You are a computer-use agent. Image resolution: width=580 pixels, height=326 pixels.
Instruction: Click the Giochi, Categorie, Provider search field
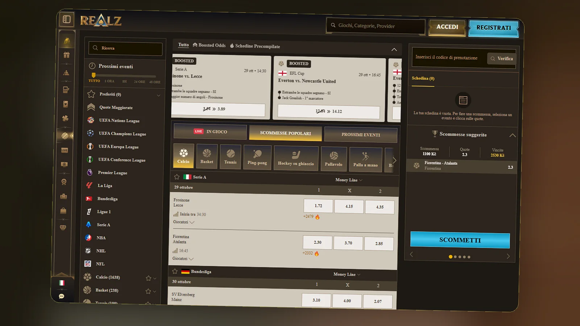tap(376, 26)
